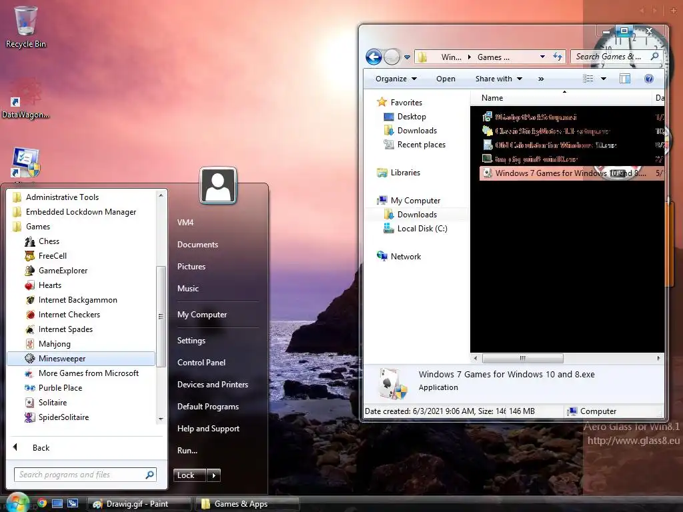Open GameExplorer in the Start menu
This screenshot has width=683, height=512.
pos(63,271)
